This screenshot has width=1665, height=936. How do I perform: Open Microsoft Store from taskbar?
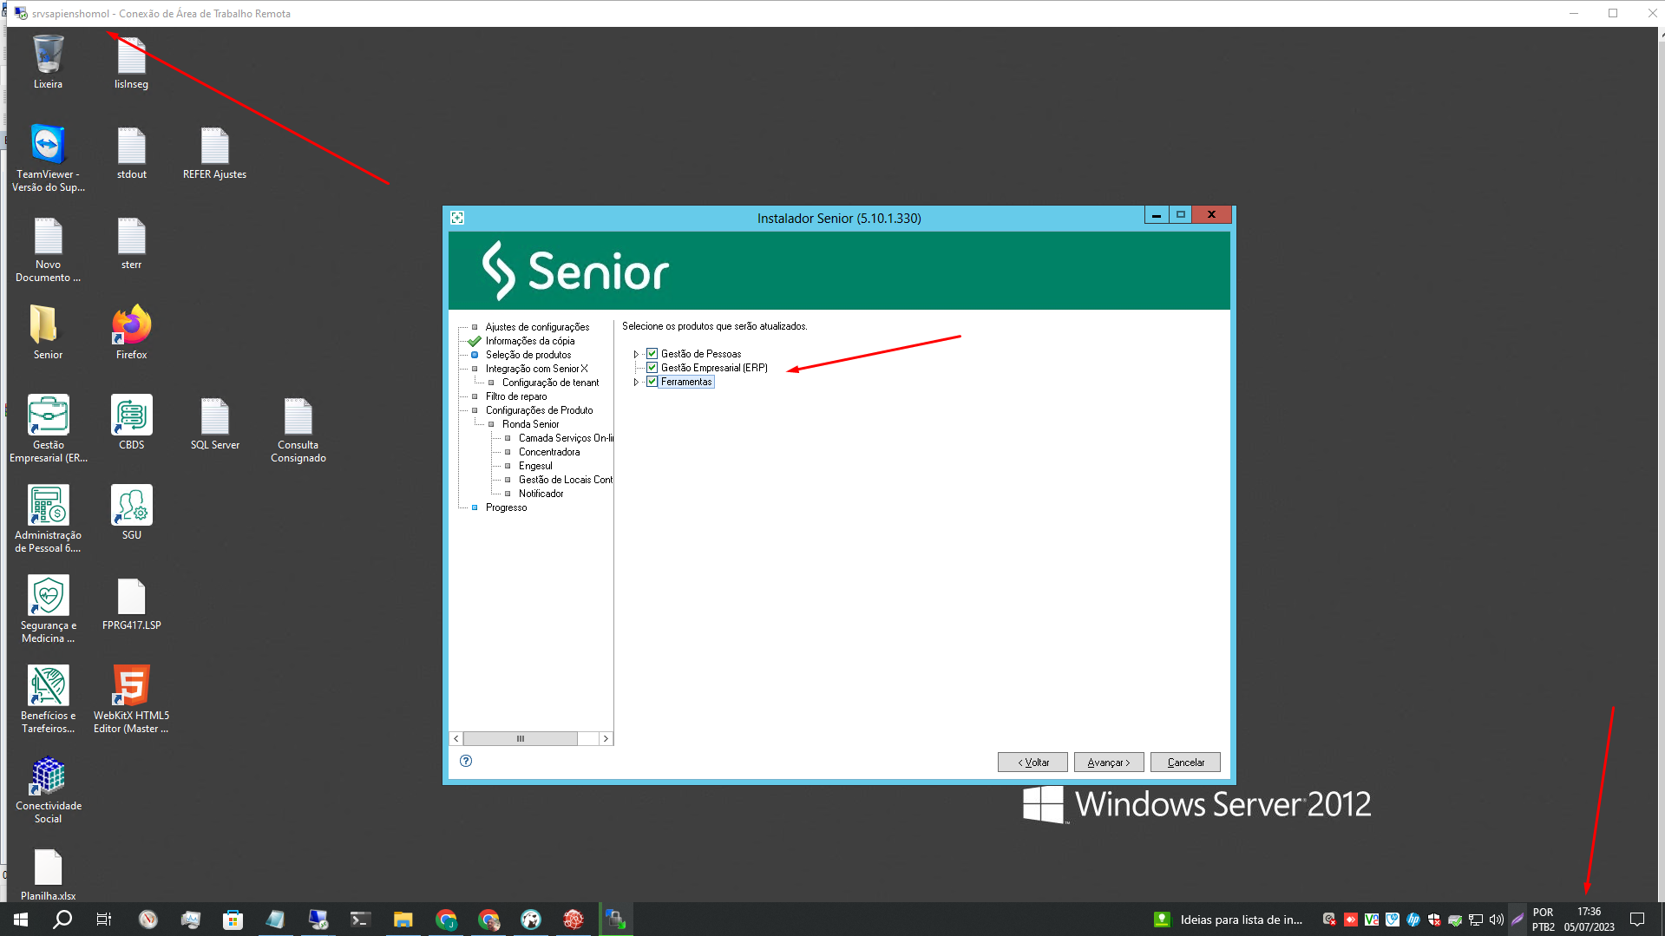click(233, 920)
